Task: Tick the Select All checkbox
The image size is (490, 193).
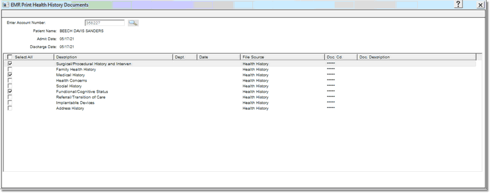Action: [x=10, y=57]
